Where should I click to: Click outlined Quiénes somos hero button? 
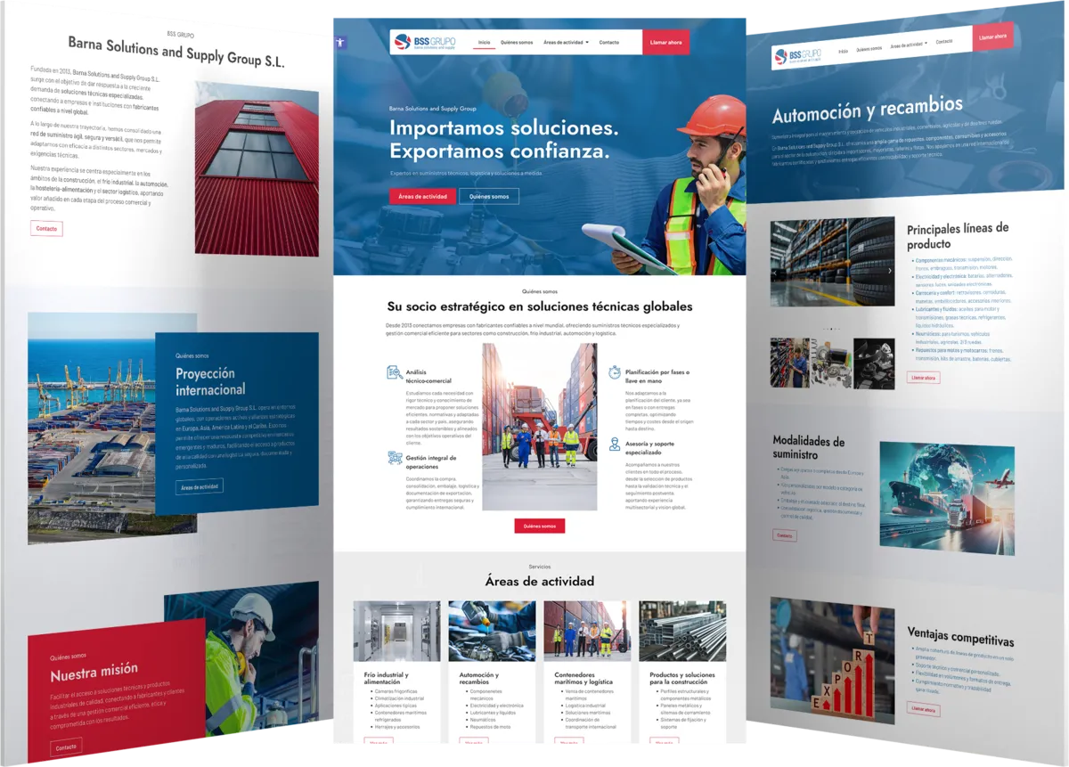coord(489,196)
